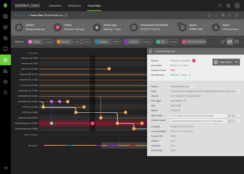Open Parent PID 3808 link

tap(173, 136)
